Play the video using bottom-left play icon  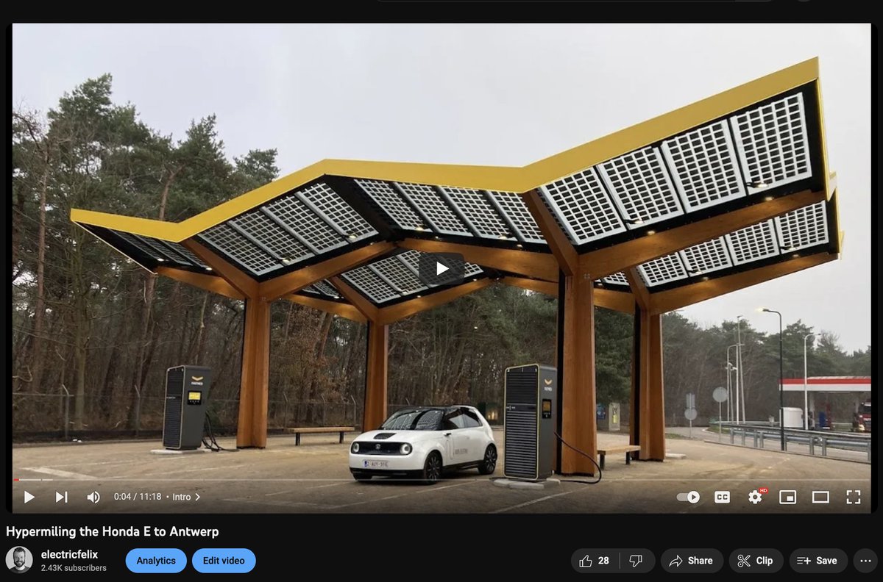click(x=29, y=497)
